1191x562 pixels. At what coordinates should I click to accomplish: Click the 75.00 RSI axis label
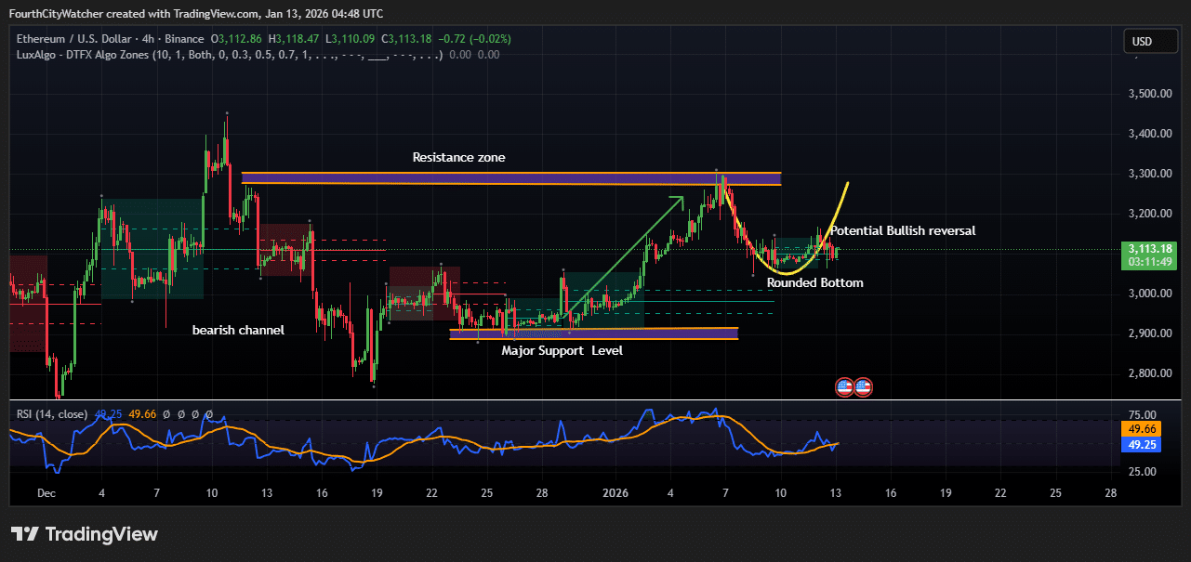1143,415
